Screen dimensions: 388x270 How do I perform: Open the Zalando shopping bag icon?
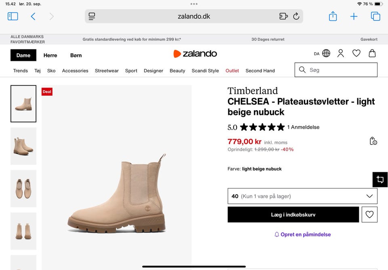[x=372, y=53]
